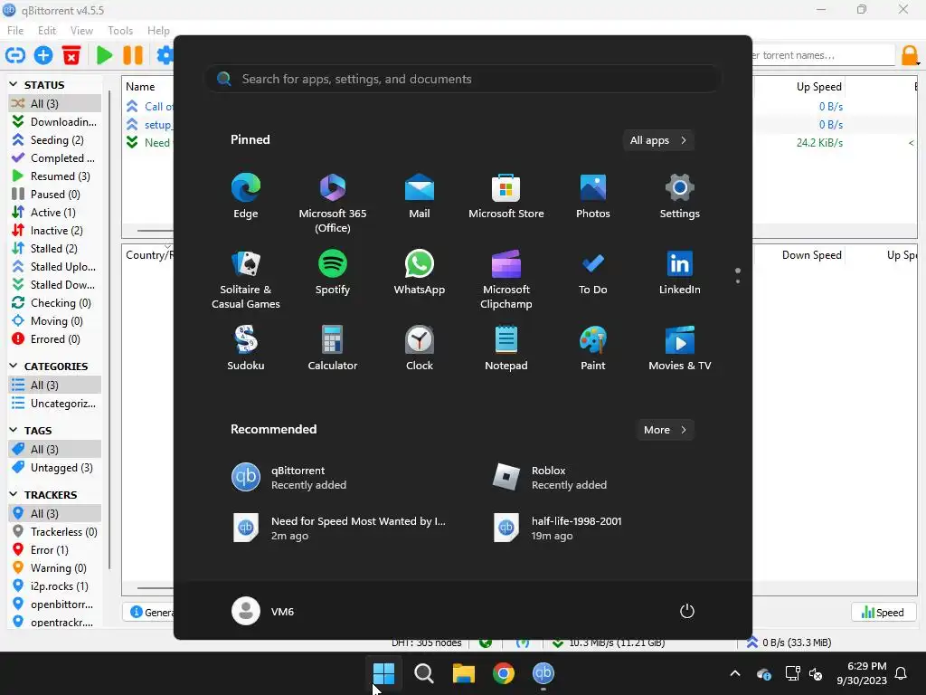Open WhatsApp
Image resolution: width=926 pixels, height=695 pixels.
pos(420,272)
